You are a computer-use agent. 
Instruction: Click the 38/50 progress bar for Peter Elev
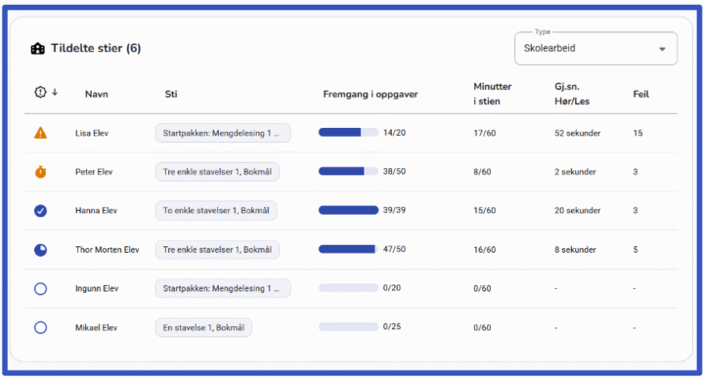click(x=348, y=171)
